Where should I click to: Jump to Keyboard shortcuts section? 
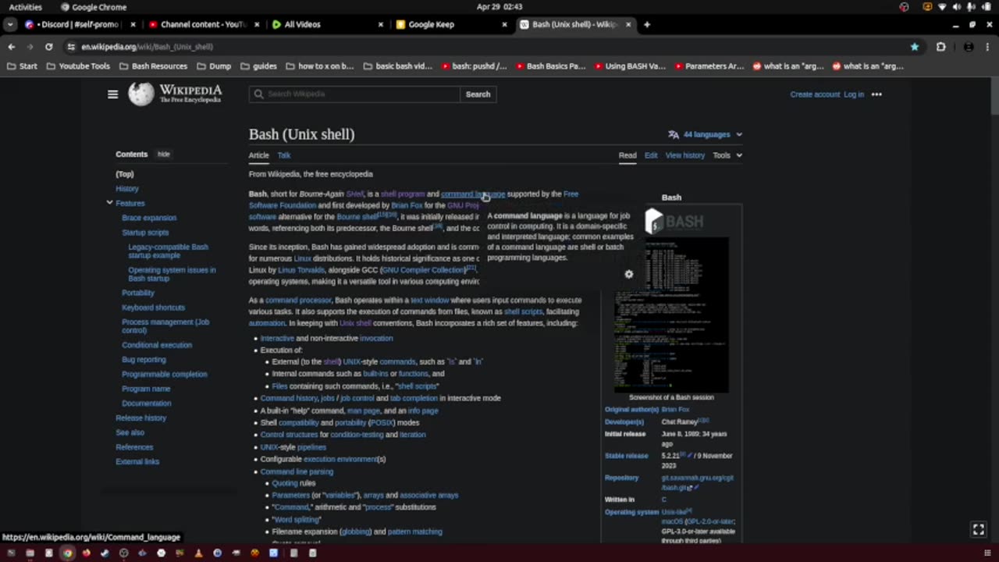coord(153,308)
